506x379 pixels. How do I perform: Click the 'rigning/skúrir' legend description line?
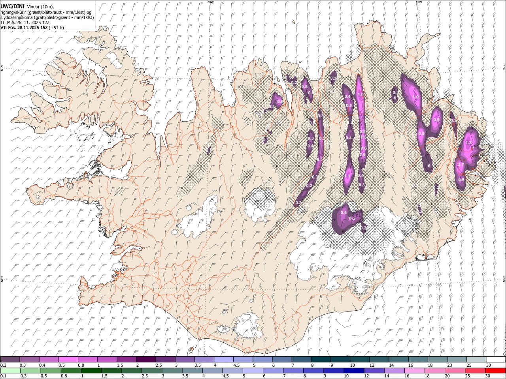pyautogui.click(x=46, y=12)
